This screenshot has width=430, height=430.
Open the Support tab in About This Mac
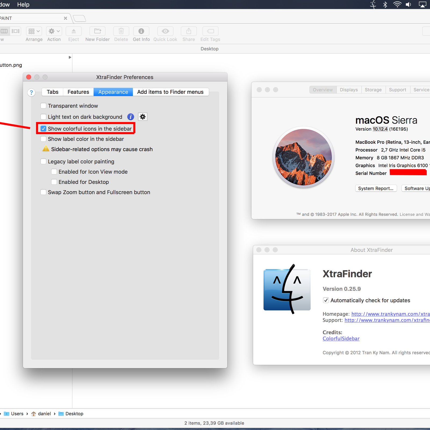tap(398, 89)
